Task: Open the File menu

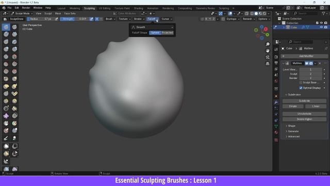Action: 9,8
